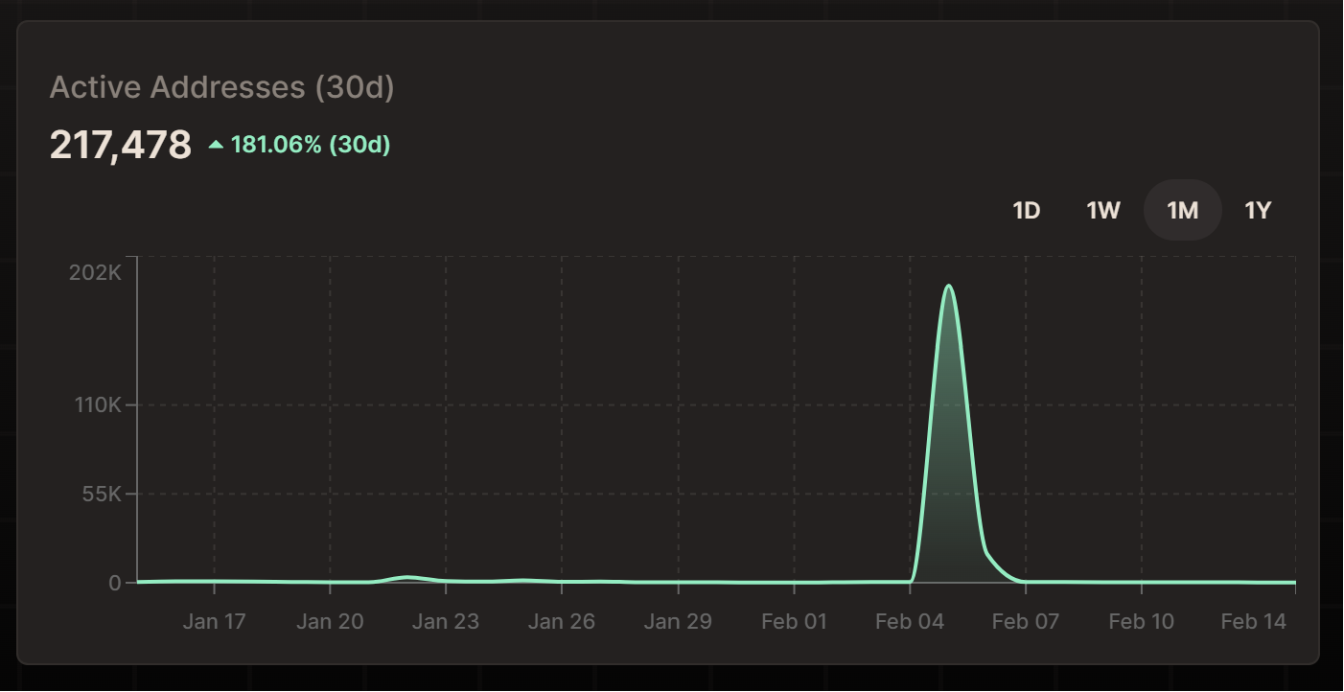Click the Jan 23 x-axis label
Viewport: 1344px width, 692px height.
(x=445, y=621)
